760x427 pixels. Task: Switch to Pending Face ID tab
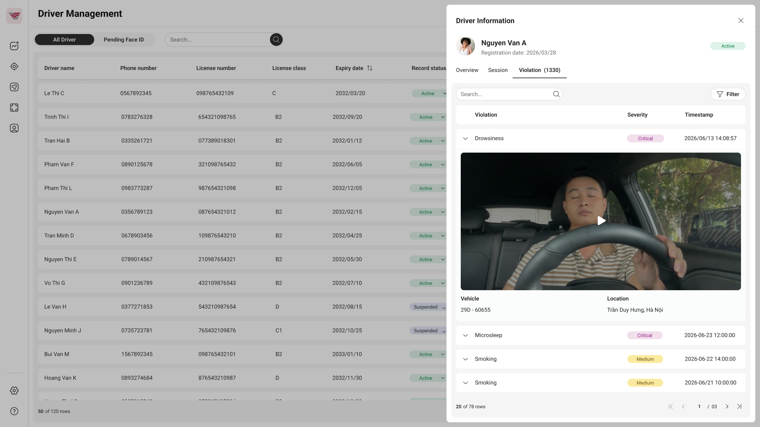124,40
